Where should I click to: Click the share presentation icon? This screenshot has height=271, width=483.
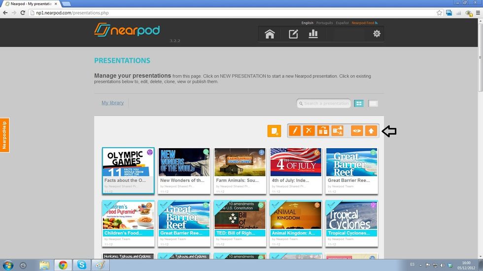[337, 131]
